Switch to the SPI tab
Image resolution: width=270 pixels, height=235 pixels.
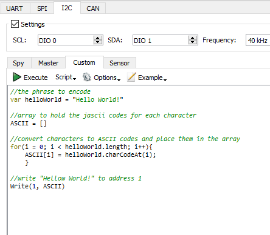click(42, 8)
